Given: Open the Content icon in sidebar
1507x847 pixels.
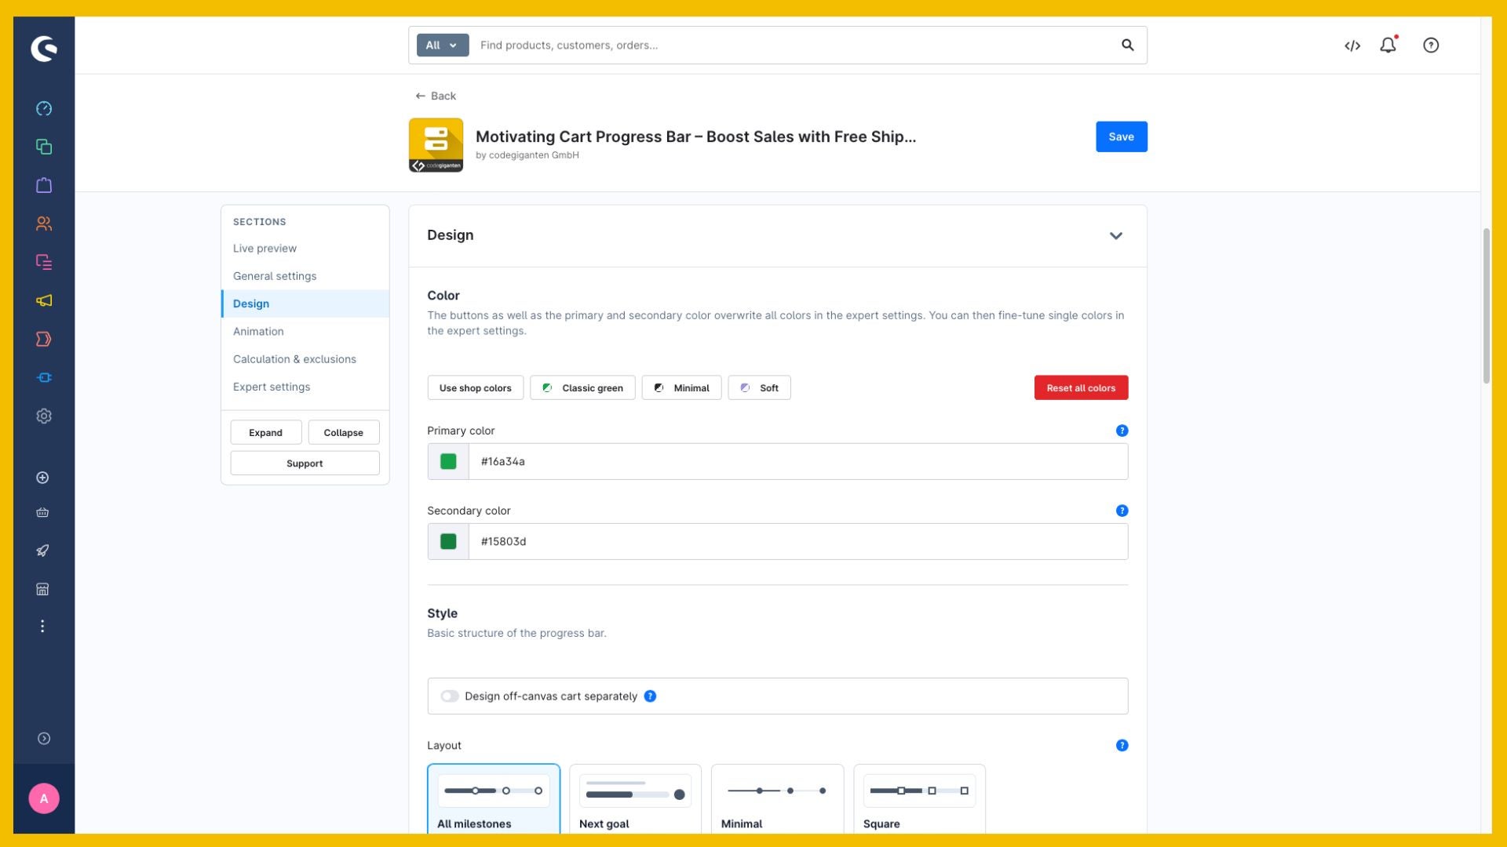Looking at the screenshot, I should tap(44, 262).
